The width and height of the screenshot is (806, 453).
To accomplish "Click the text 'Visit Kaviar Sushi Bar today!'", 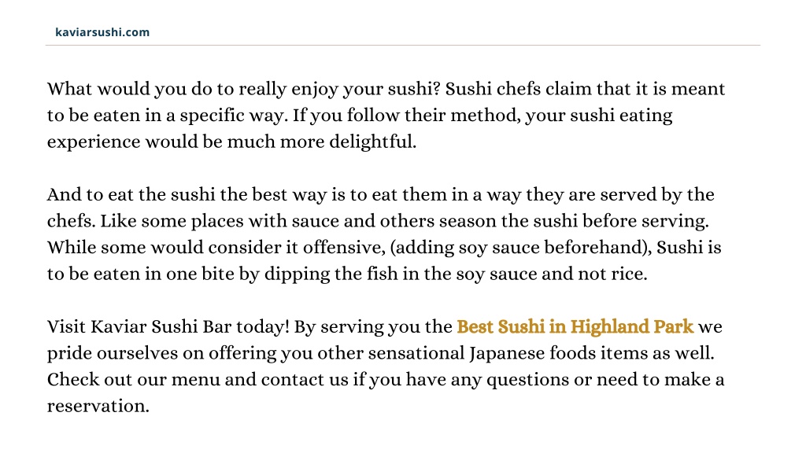I will [168, 326].
